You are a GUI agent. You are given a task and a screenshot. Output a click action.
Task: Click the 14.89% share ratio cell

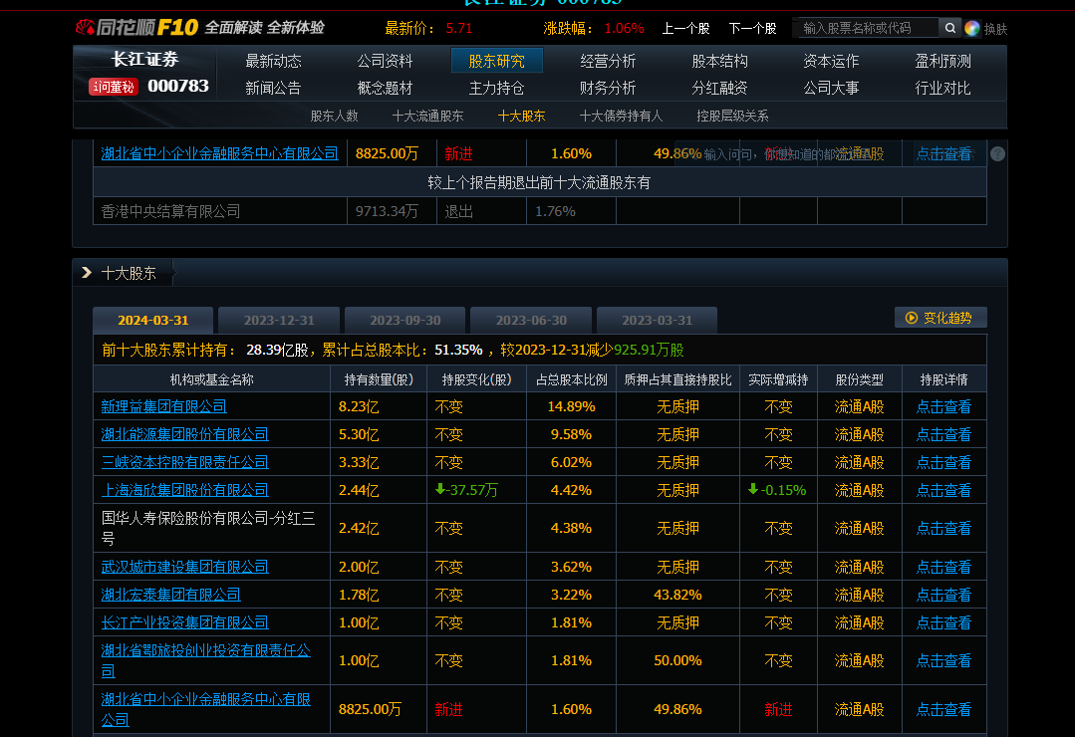coord(571,406)
